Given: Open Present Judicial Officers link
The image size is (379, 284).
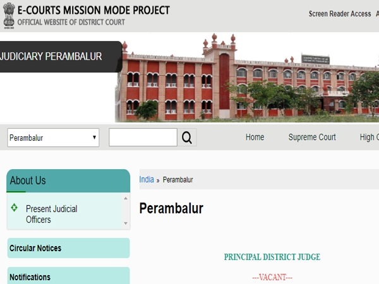Looking at the screenshot, I should pos(51,214).
